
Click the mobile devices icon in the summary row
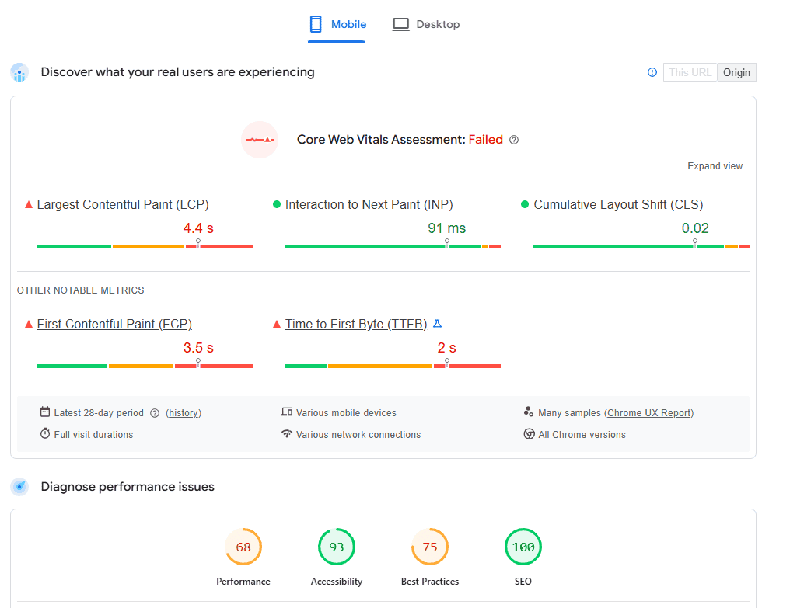click(x=288, y=412)
